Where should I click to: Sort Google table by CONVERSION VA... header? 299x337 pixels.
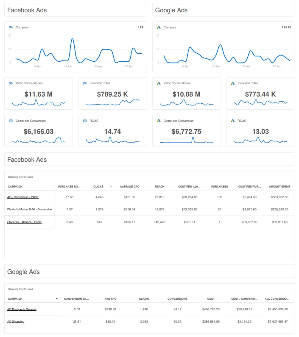(76, 299)
